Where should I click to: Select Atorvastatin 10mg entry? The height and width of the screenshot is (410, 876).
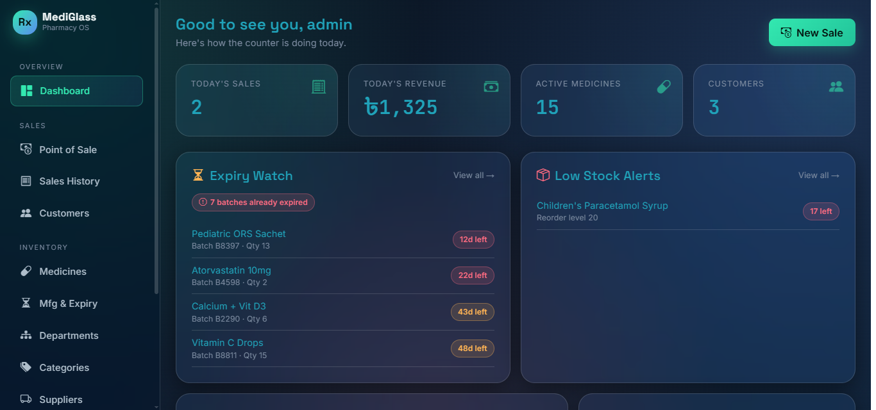[343, 276]
